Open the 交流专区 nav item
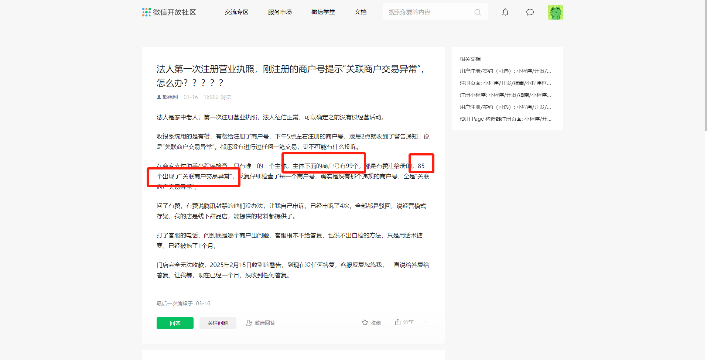 237,12
